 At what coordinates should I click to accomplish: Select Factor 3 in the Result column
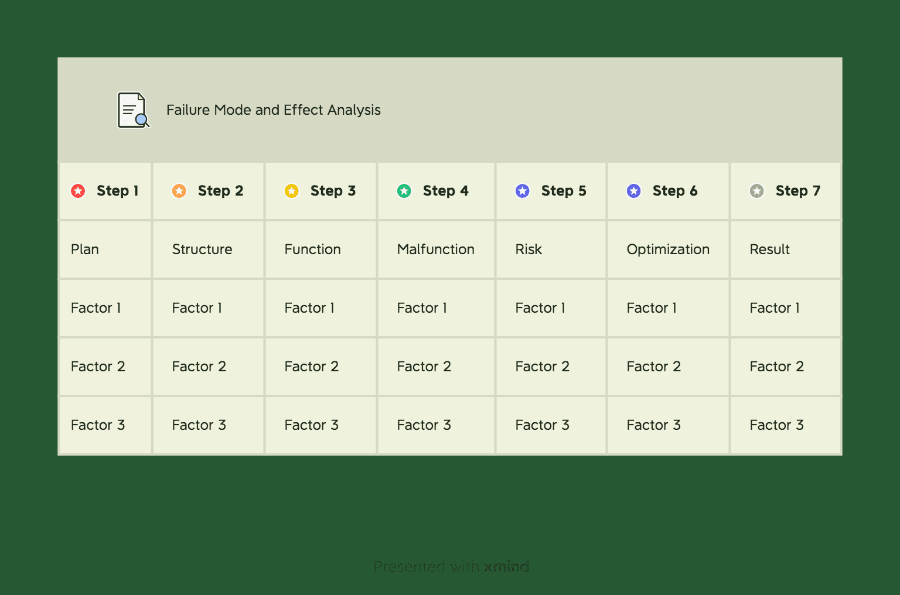(x=786, y=425)
